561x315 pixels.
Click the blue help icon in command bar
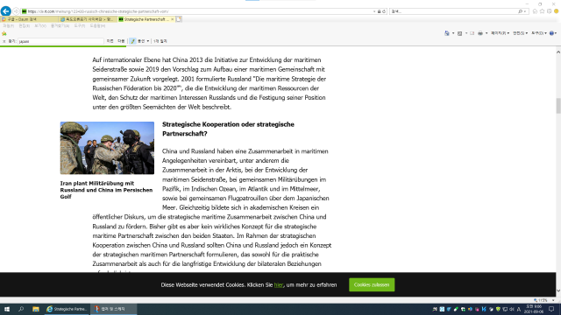click(551, 33)
